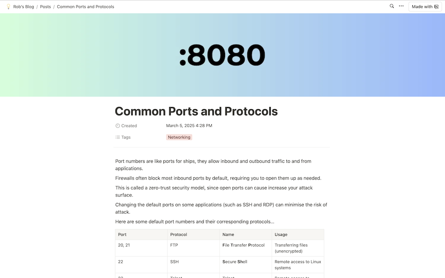Open the three-dot more options menu
The height and width of the screenshot is (278, 445).
401,7
